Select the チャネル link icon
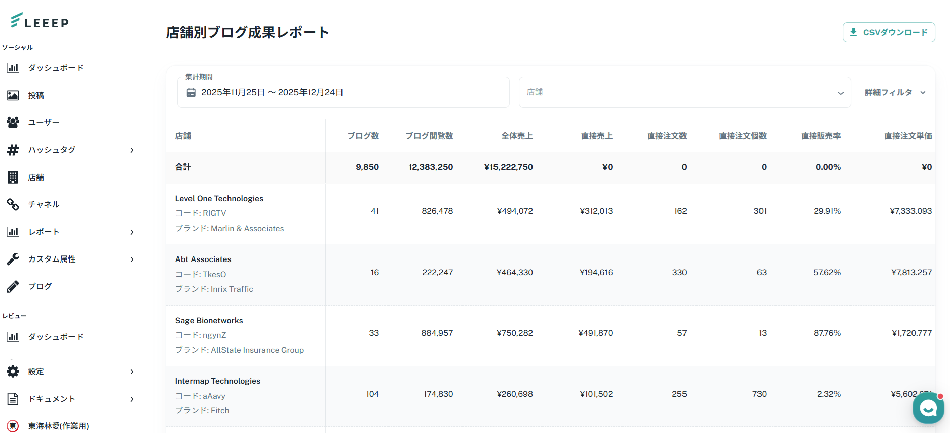 click(x=13, y=204)
